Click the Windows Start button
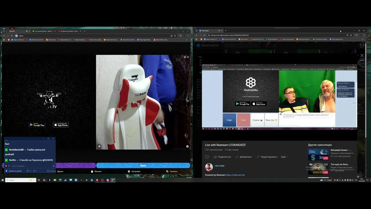Image resolution: width=371 pixels, height=209 pixels. pyautogui.click(x=2, y=180)
